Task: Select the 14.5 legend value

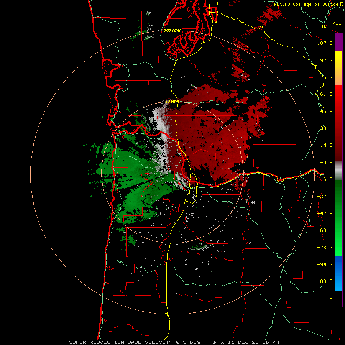Action: click(326, 145)
